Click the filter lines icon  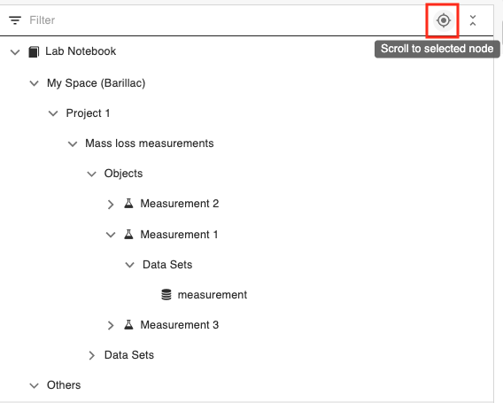point(15,20)
